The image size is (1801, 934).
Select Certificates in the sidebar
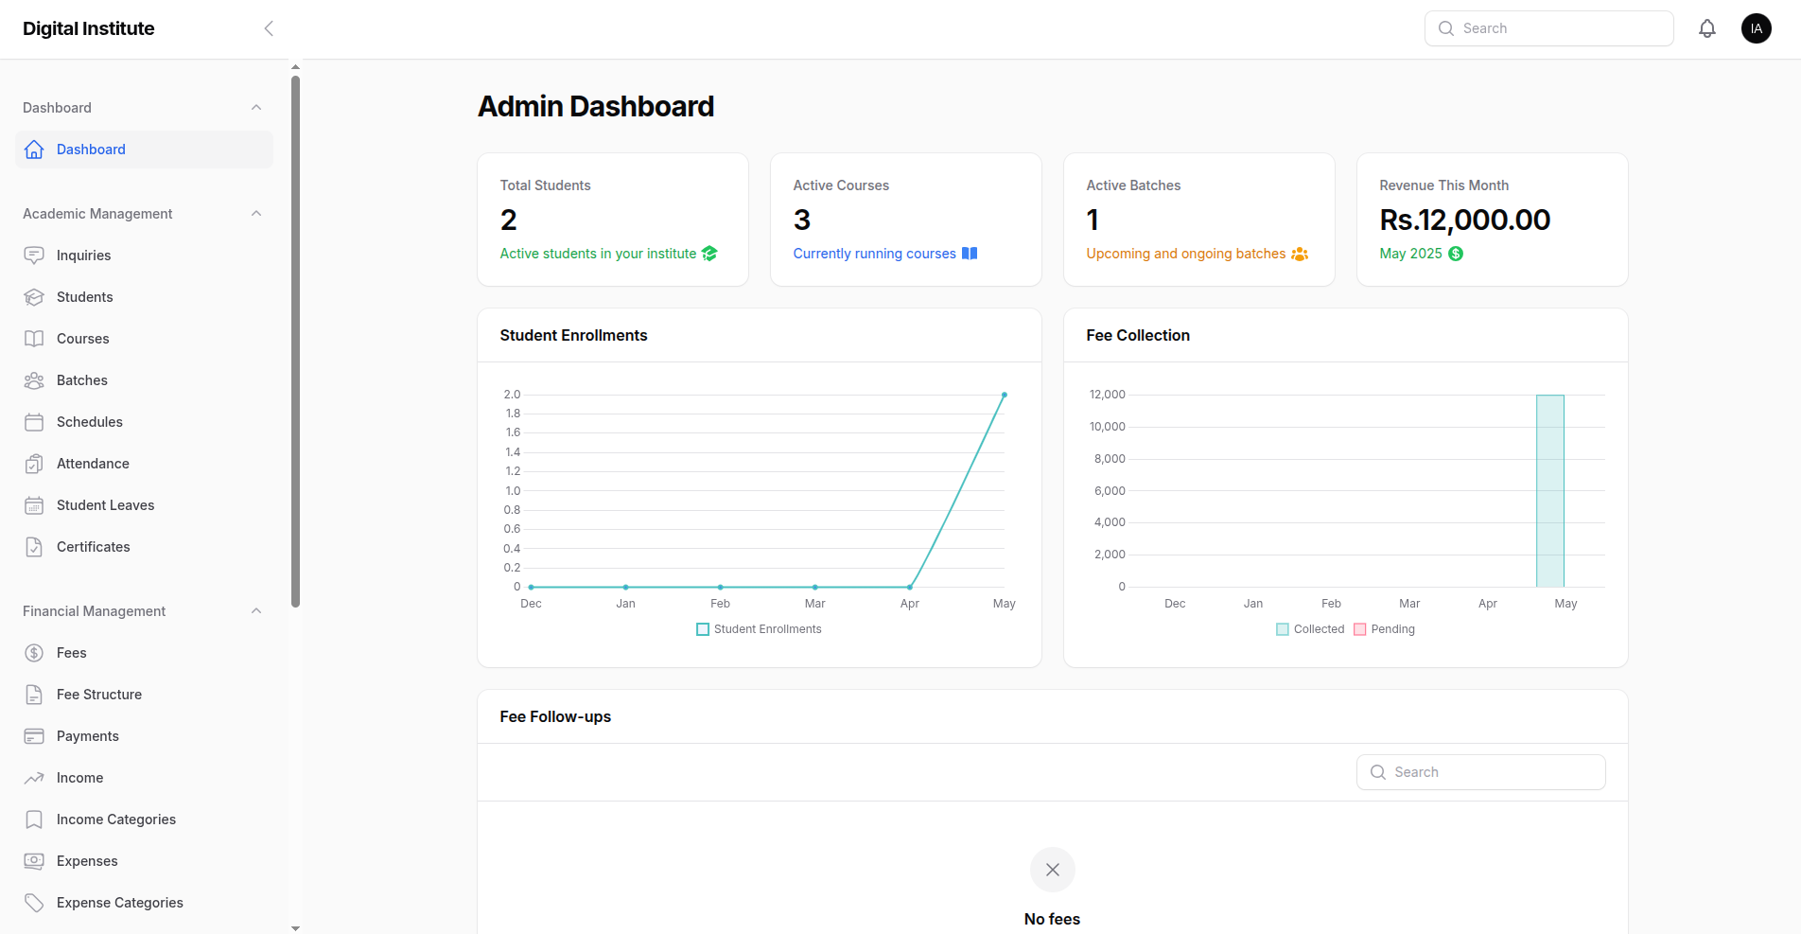tap(93, 546)
